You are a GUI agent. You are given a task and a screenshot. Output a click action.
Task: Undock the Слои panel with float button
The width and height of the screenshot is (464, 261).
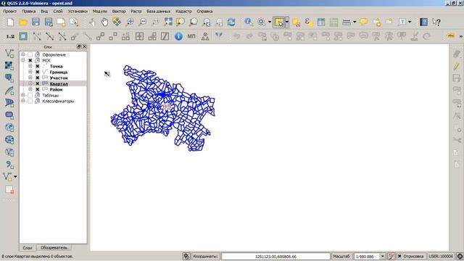click(x=79, y=46)
